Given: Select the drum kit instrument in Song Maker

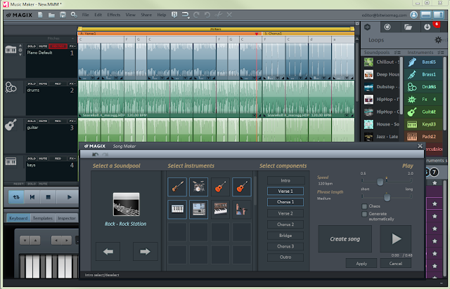Looking at the screenshot, I should pyautogui.click(x=198, y=186).
